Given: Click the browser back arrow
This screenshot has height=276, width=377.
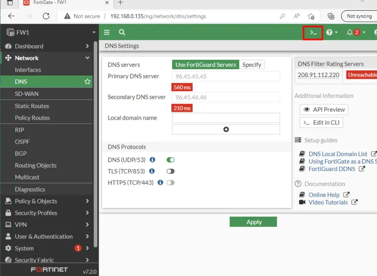Looking at the screenshot, I should click(11, 16).
